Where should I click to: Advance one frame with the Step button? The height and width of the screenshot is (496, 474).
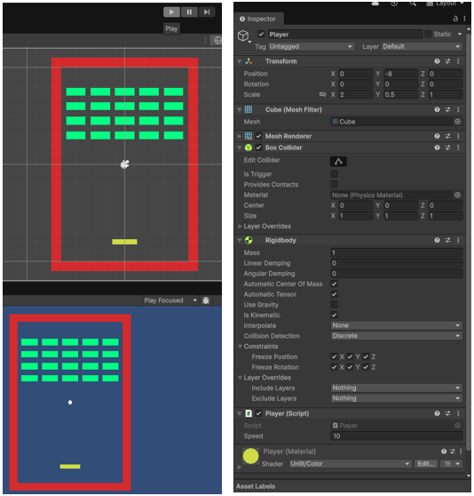tap(207, 12)
